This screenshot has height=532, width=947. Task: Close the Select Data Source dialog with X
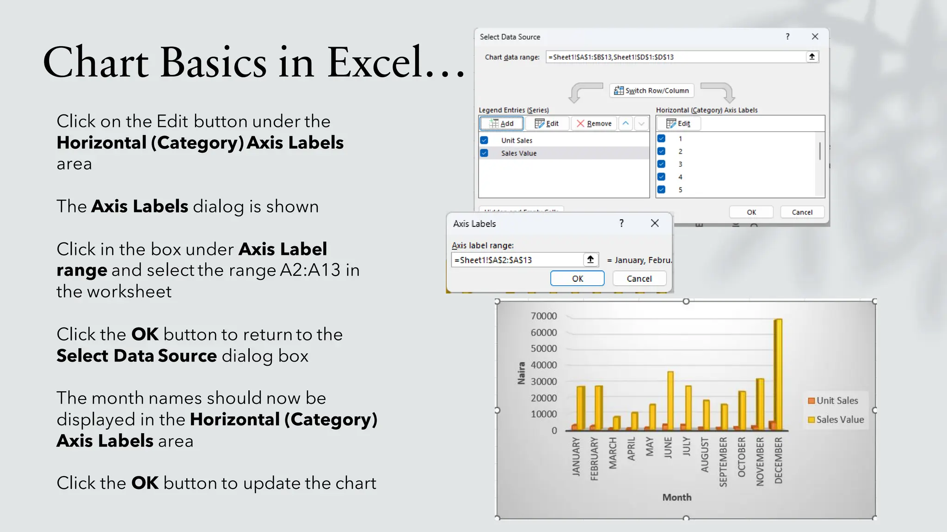[815, 36]
